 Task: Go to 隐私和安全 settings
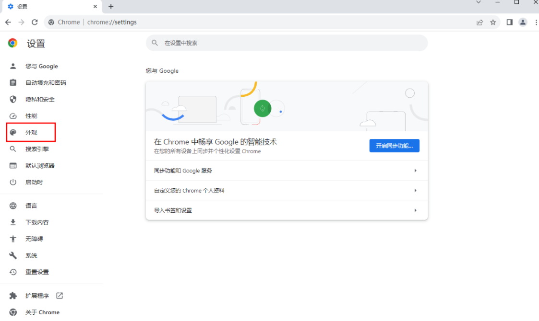(40, 99)
